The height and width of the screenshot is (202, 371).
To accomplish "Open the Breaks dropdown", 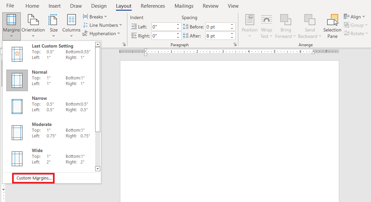I will point(95,17).
